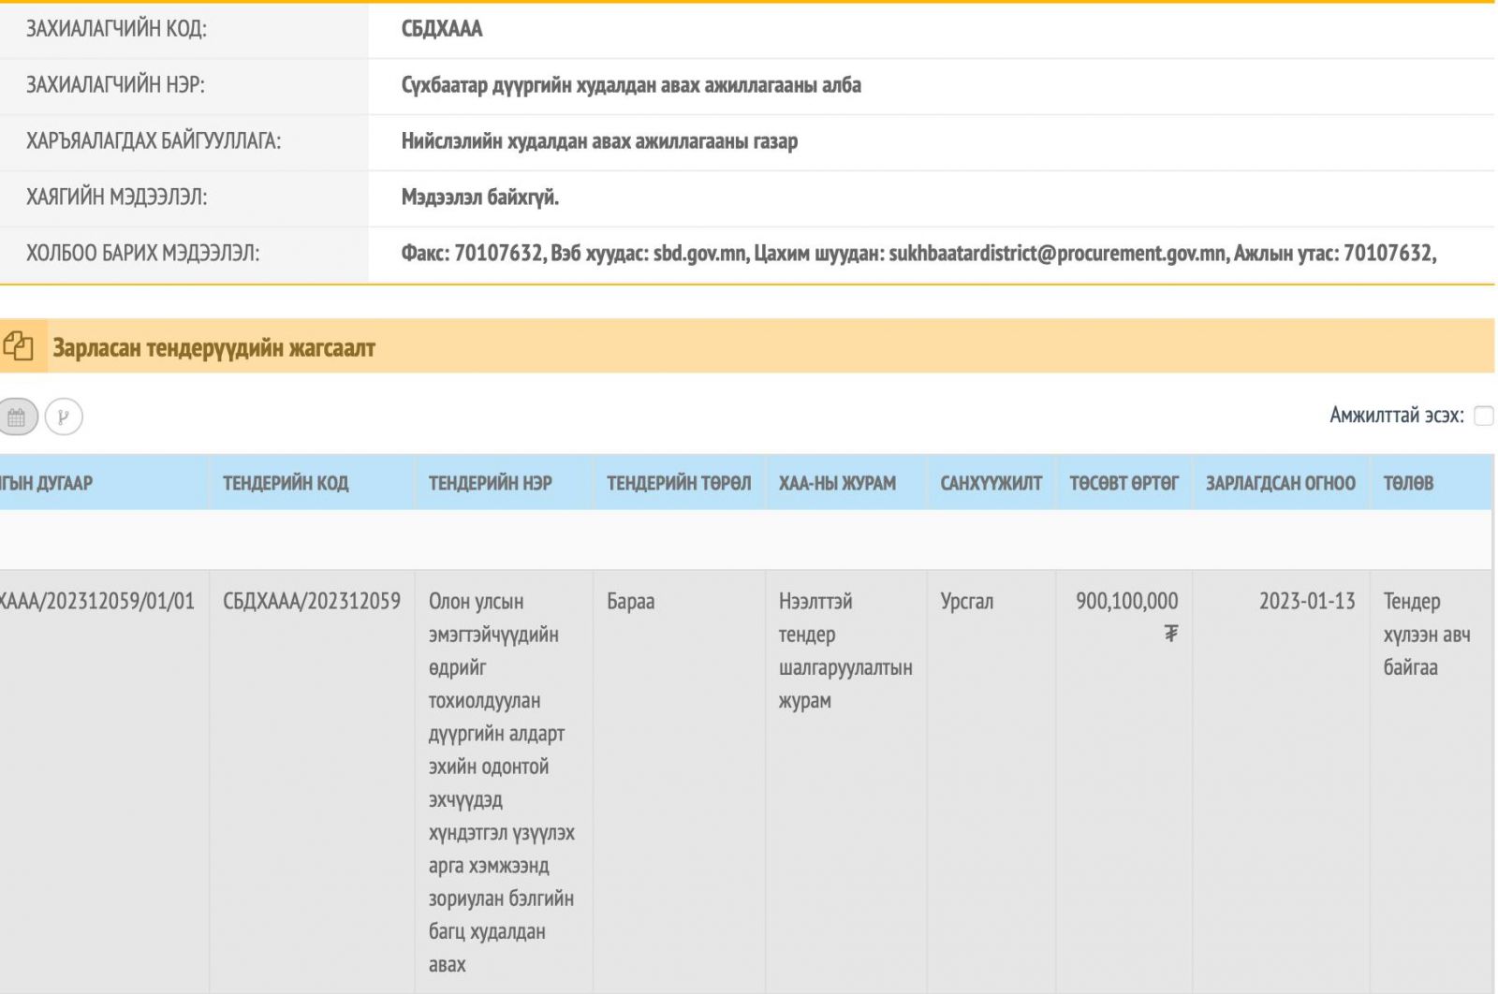
Task: Sort by ТЕНДЕРИЙН КОД column header
Action: 286,483
